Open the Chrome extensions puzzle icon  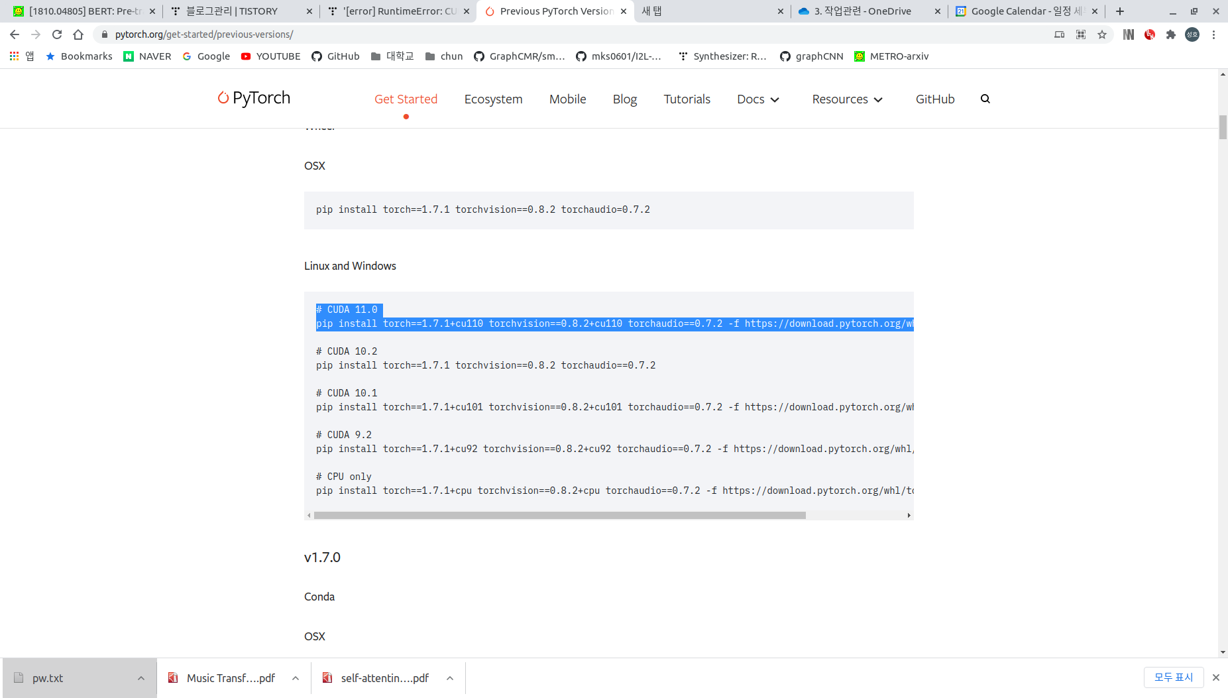tap(1171, 34)
